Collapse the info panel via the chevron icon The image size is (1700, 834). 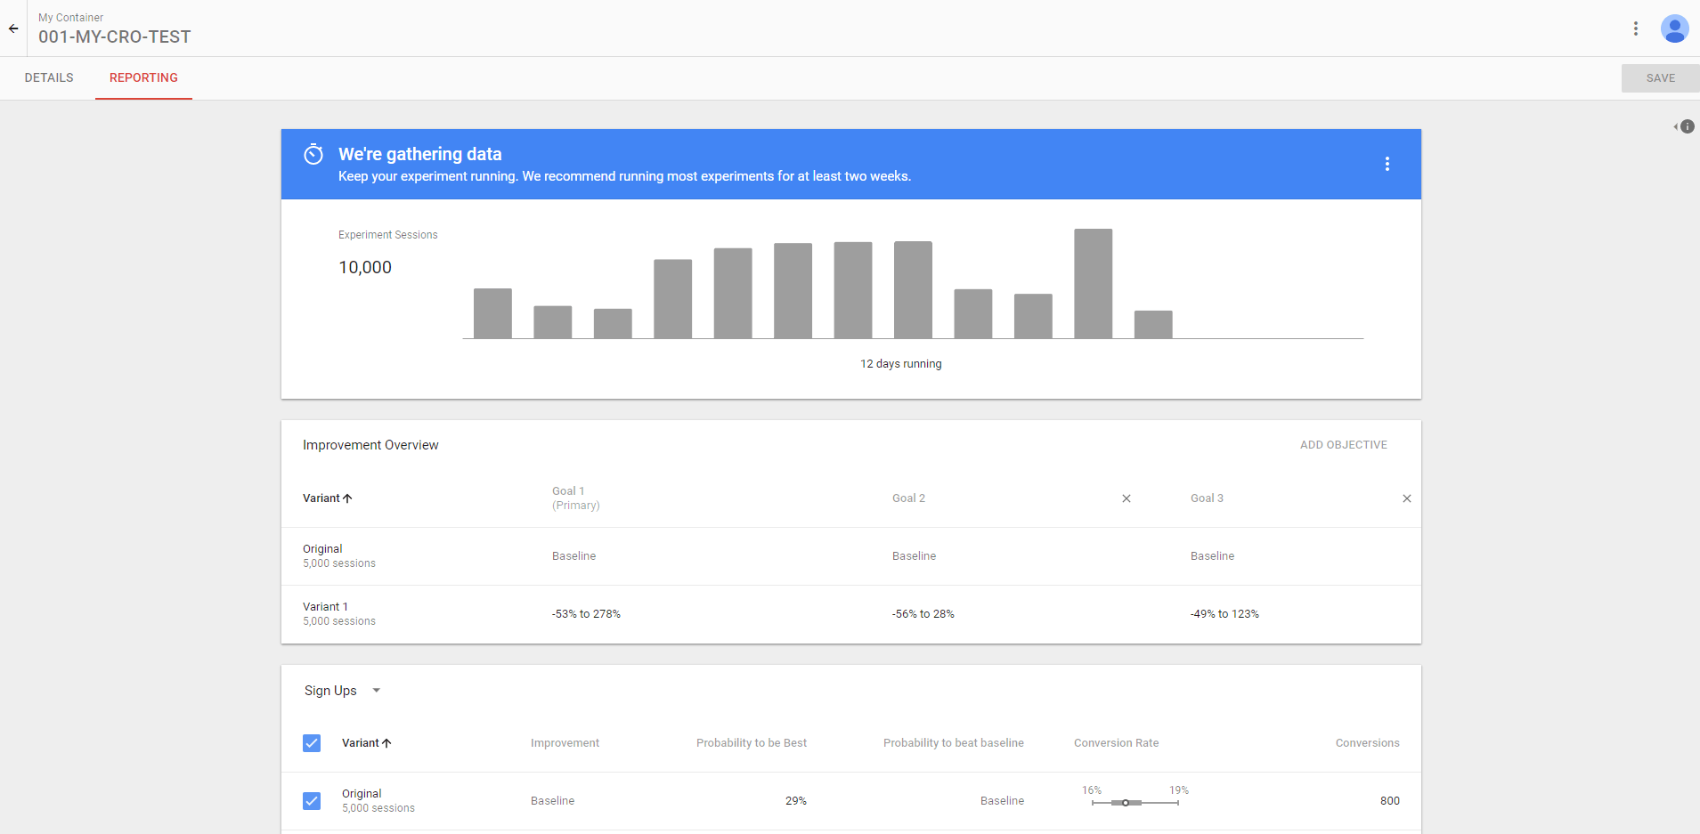click(1678, 126)
